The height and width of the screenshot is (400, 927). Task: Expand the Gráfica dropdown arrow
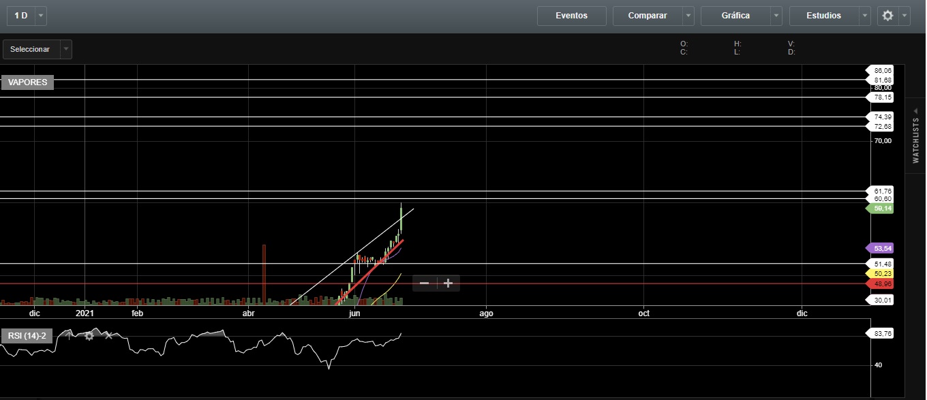[x=776, y=16]
